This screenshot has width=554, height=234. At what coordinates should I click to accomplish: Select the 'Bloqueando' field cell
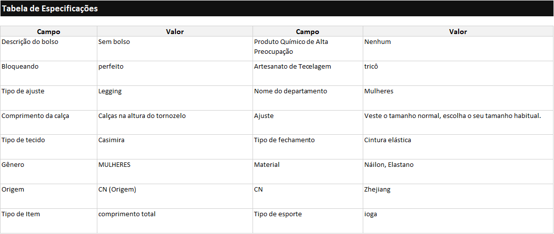tap(20, 67)
